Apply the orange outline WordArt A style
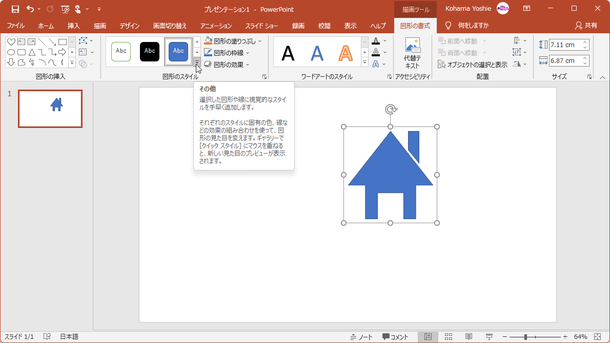This screenshot has height=343, width=610. (x=345, y=53)
